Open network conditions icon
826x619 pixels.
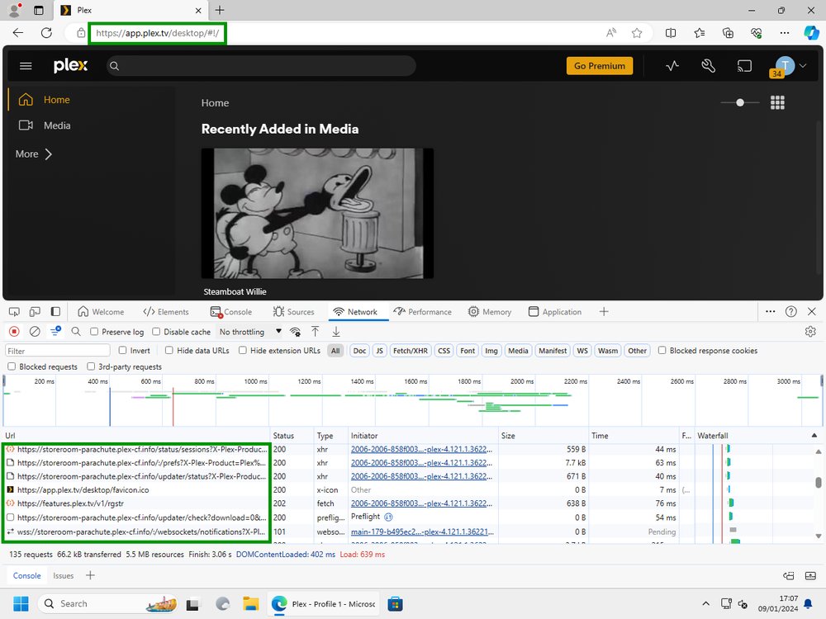(x=295, y=332)
